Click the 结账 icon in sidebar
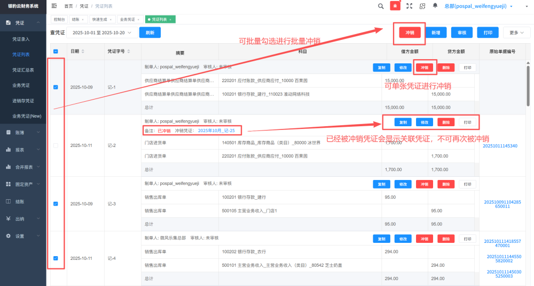Viewport: 534px width, 286px height. (x=8, y=201)
